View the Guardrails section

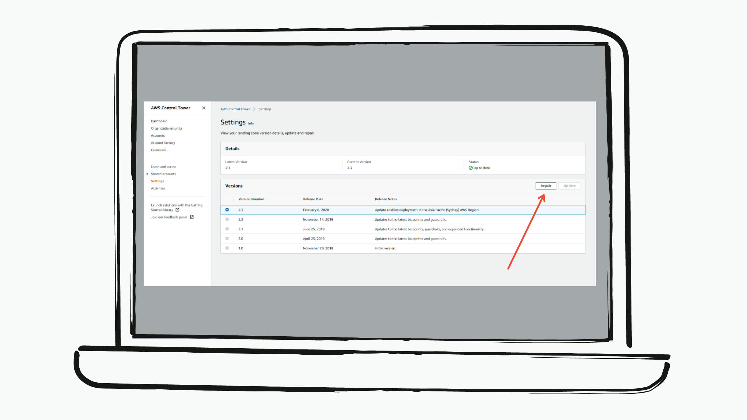[x=158, y=150]
